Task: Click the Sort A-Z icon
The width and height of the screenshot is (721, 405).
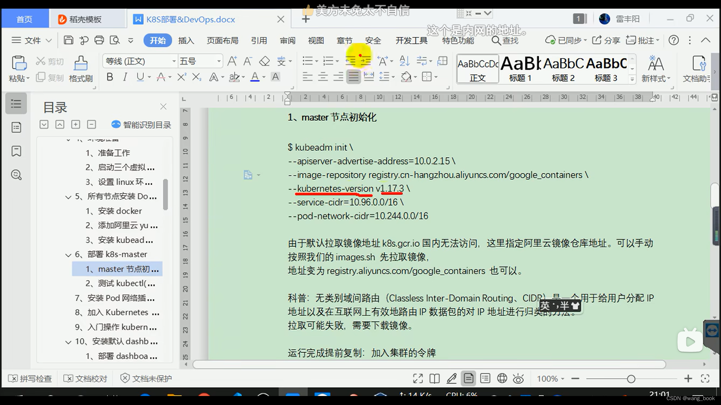Action: click(404, 61)
